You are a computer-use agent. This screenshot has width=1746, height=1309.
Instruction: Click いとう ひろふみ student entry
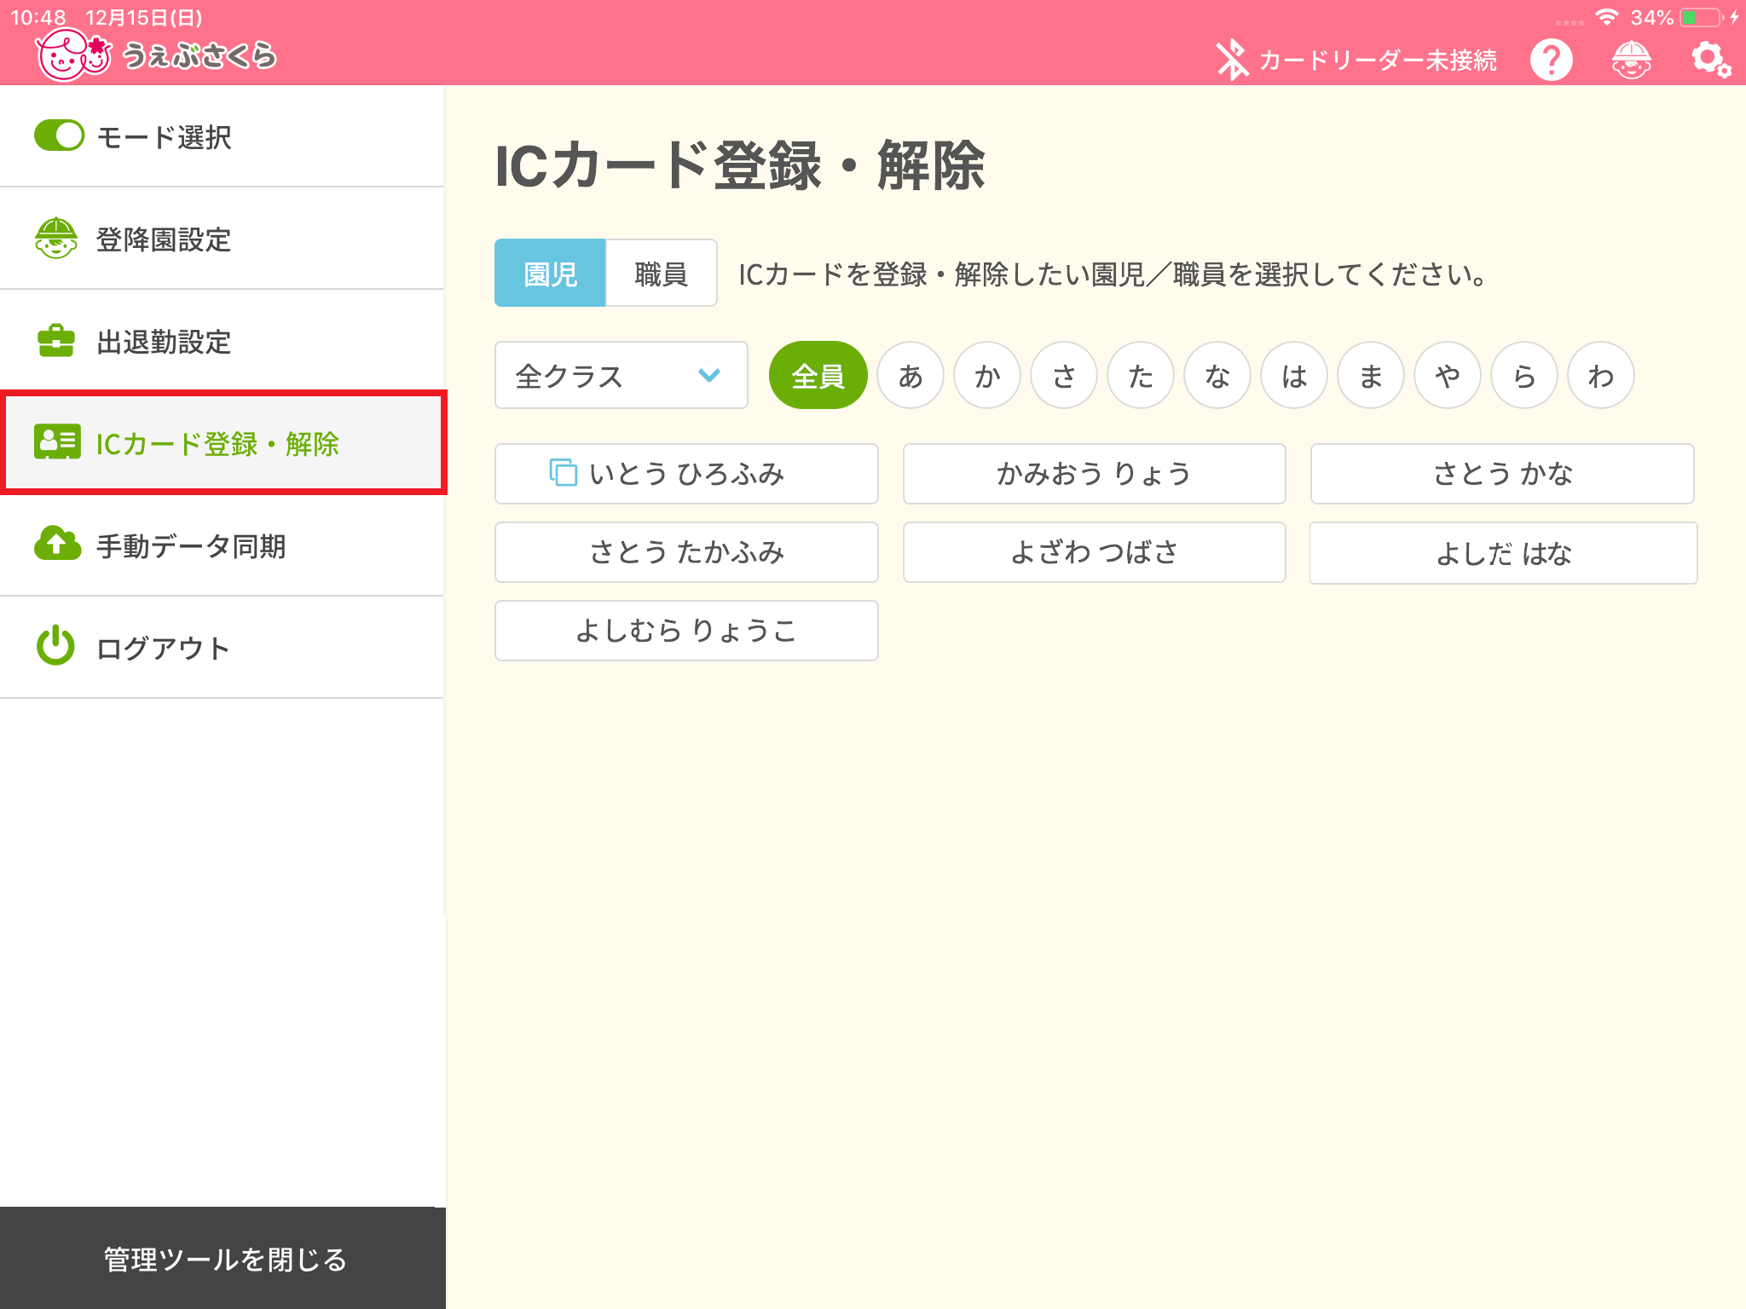click(683, 475)
